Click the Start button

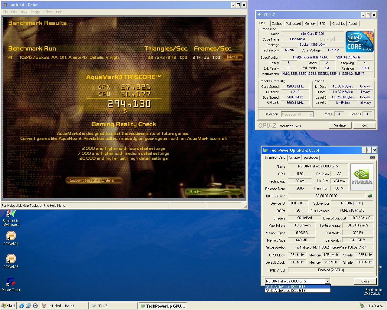8,306
